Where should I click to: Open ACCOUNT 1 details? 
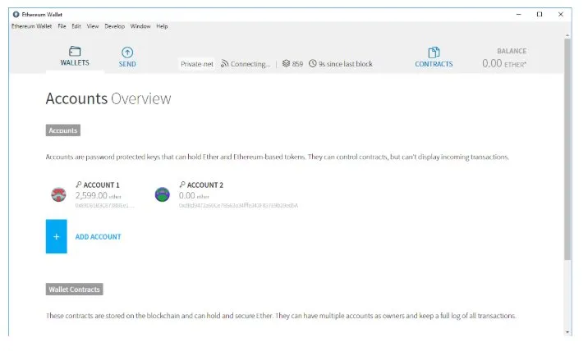[x=101, y=185]
